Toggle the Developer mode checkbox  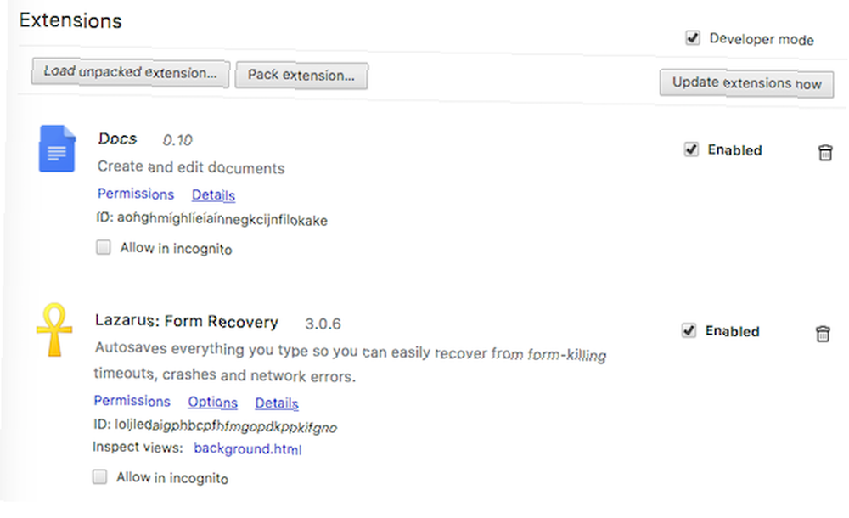(x=693, y=38)
